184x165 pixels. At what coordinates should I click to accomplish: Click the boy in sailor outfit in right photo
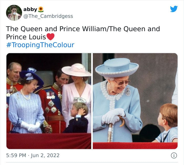pyautogui.click(x=166, y=123)
